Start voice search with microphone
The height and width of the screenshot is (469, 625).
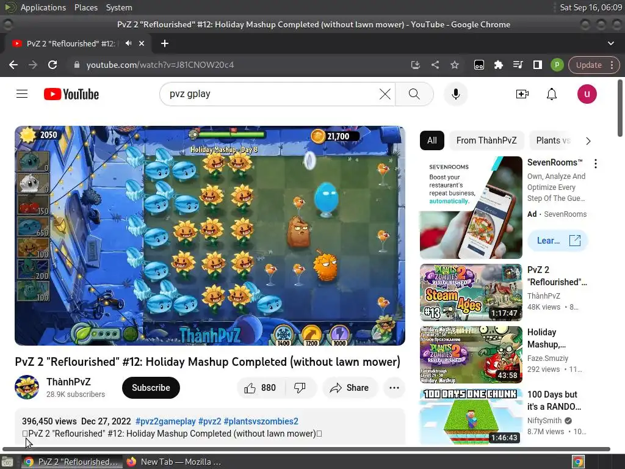click(455, 94)
